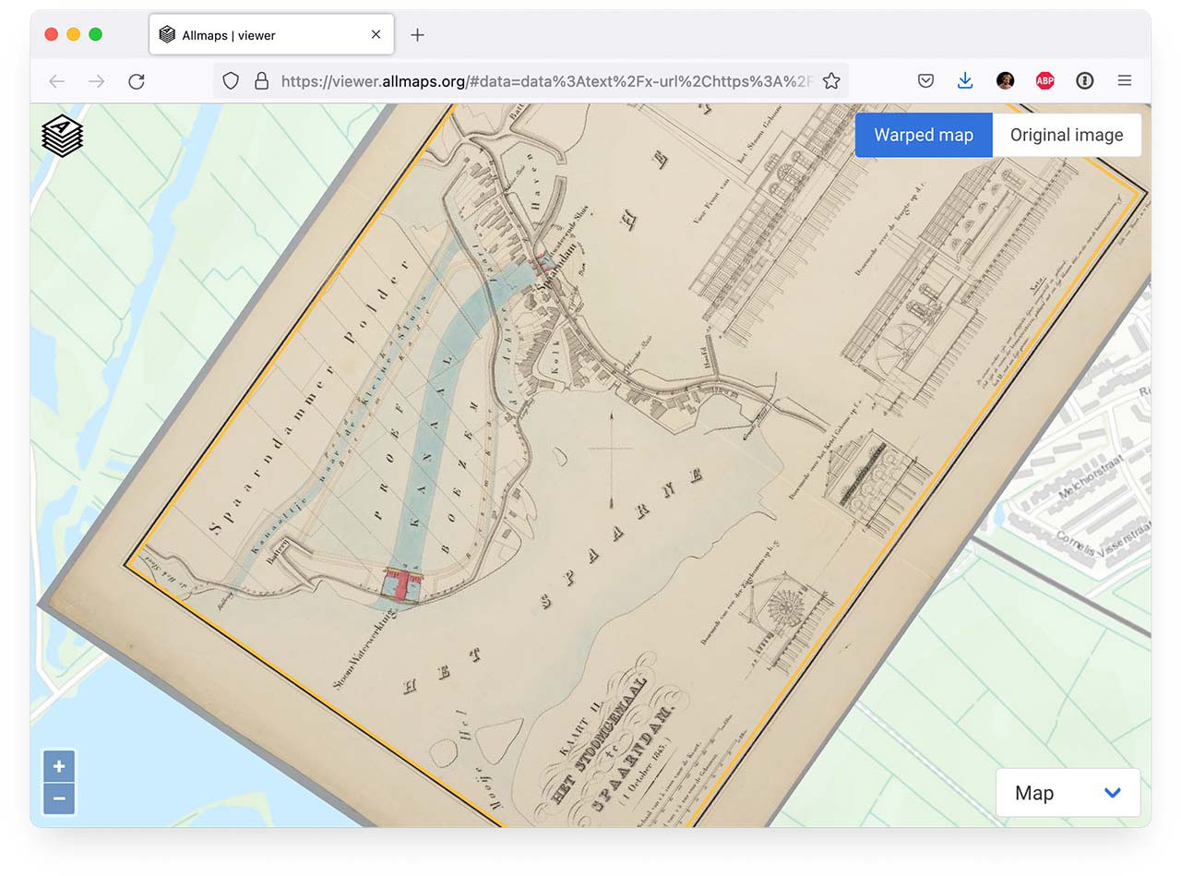The width and height of the screenshot is (1181, 876).
Task: Open the shield tracking protection icon
Action: [x=231, y=81]
